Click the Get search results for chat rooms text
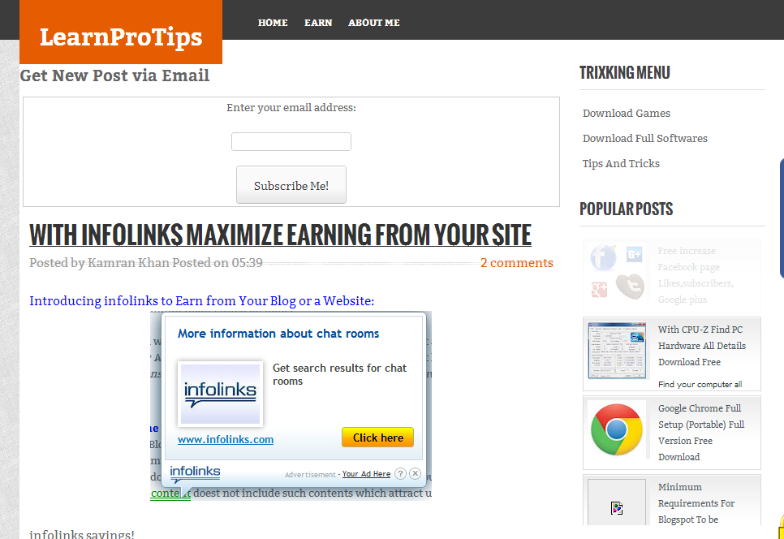The width and height of the screenshot is (784, 539). (x=339, y=374)
